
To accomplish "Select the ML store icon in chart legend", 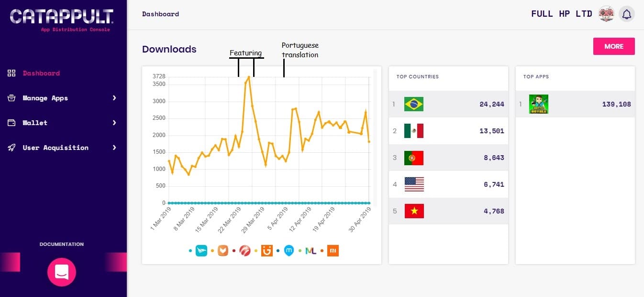I will pyautogui.click(x=311, y=250).
